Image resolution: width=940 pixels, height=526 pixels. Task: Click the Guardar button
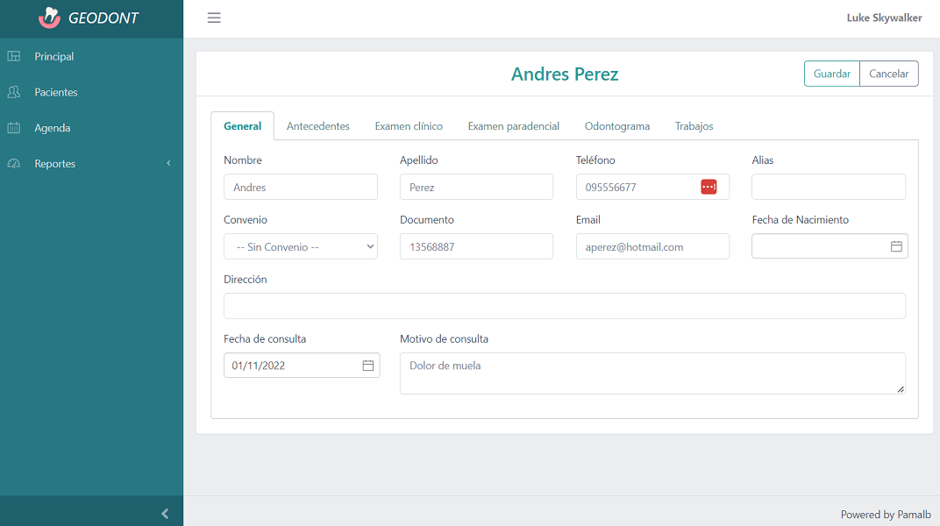coord(831,74)
